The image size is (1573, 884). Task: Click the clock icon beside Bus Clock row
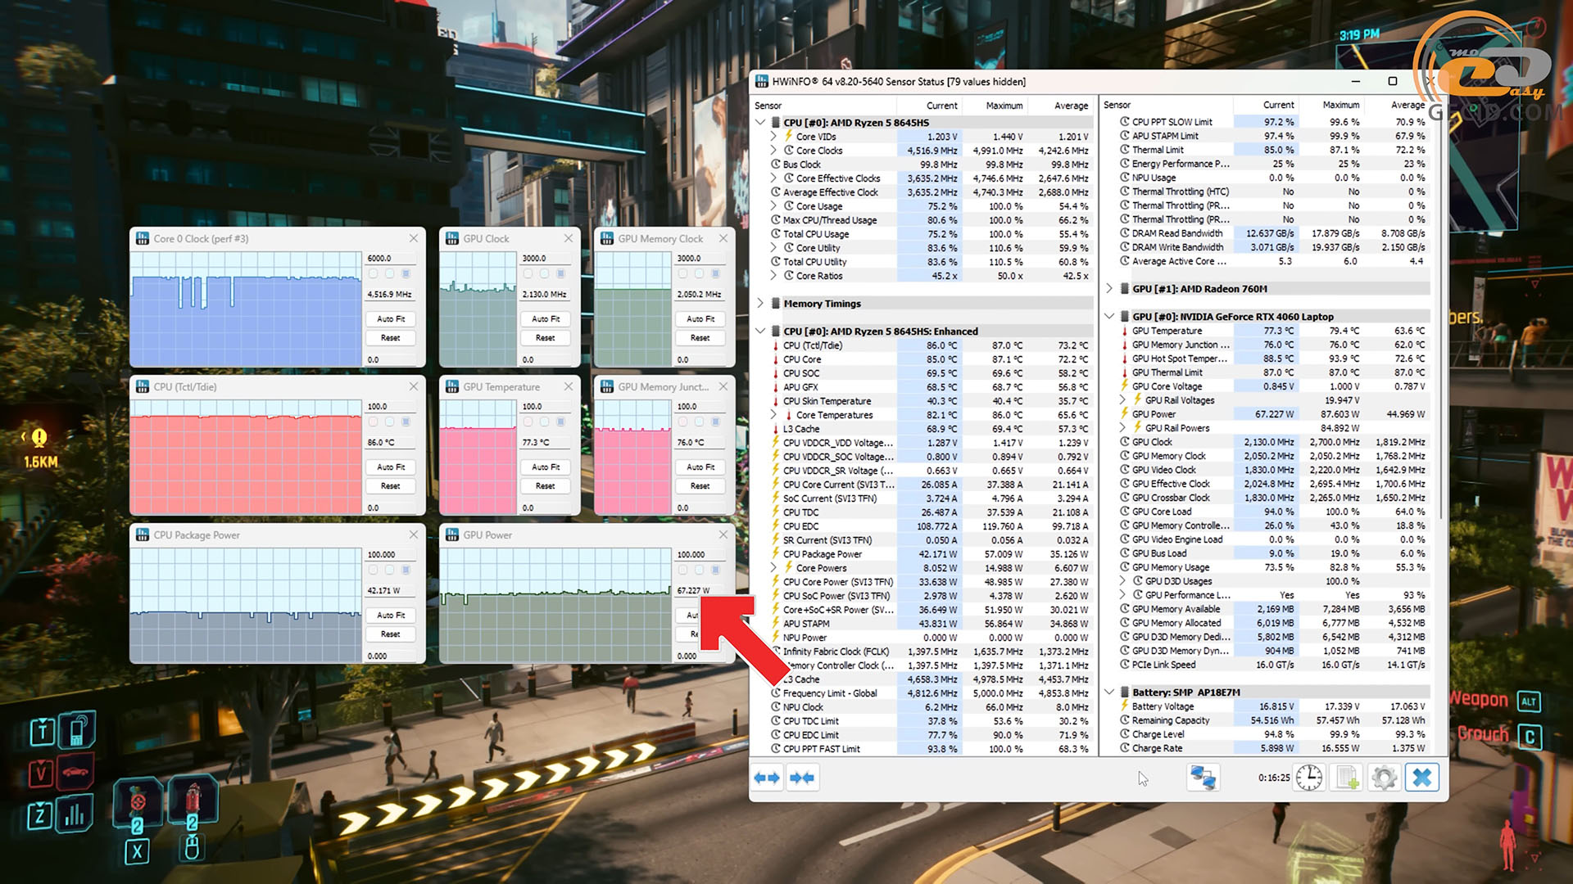[775, 165]
